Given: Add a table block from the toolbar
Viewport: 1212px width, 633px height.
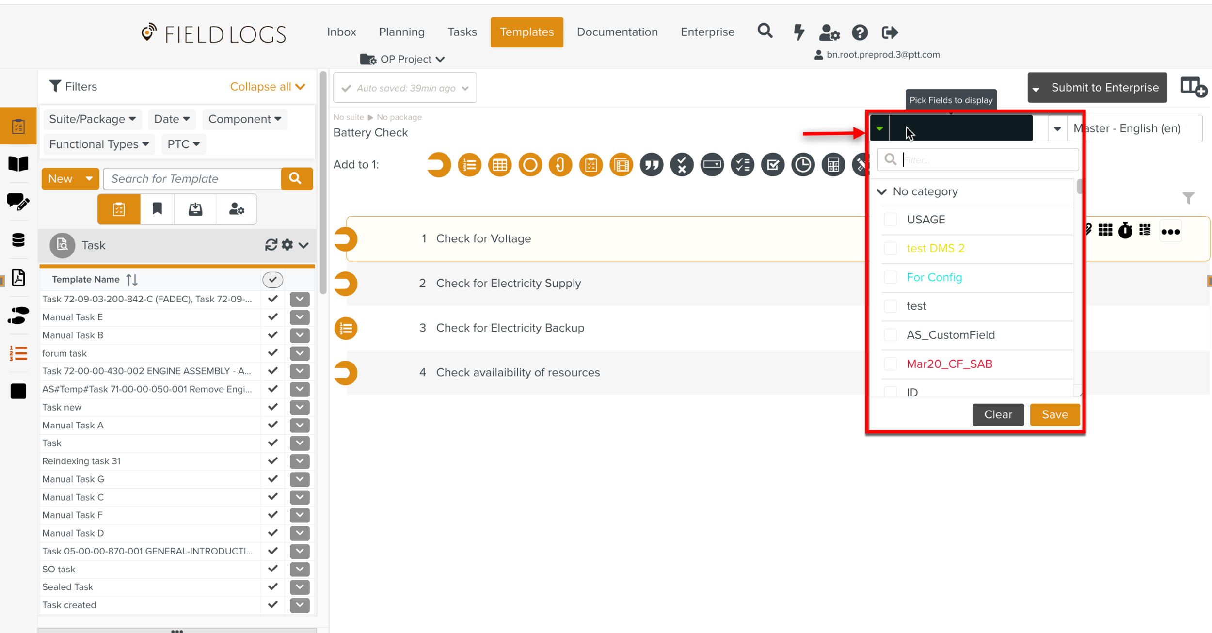Looking at the screenshot, I should pyautogui.click(x=500, y=165).
